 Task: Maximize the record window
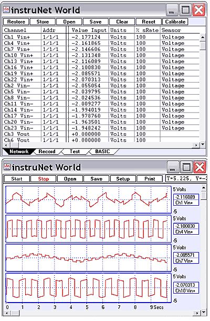point(186,167)
